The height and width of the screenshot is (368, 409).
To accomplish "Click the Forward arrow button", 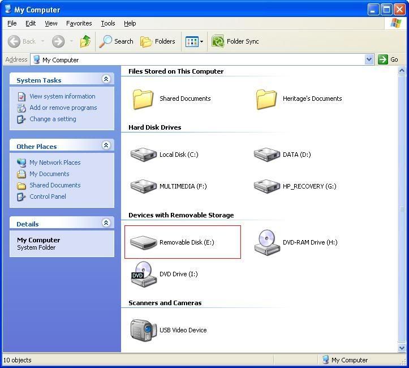I will [58, 41].
